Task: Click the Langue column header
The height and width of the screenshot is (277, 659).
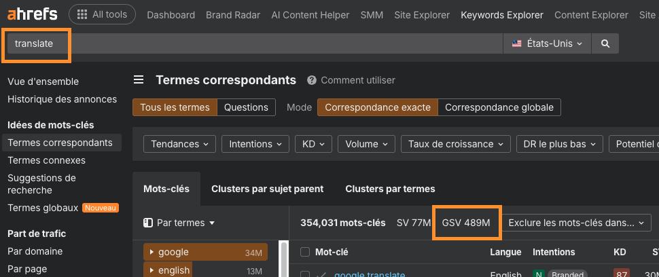Action: coord(505,252)
